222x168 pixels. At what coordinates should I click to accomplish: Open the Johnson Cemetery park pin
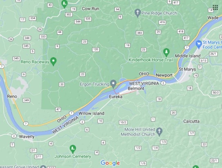coord(73,149)
